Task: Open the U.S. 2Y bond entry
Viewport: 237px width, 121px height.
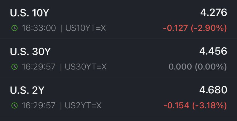Action: point(118,97)
